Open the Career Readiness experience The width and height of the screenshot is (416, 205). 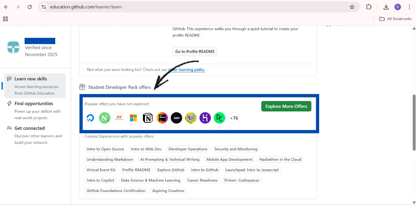(202, 180)
